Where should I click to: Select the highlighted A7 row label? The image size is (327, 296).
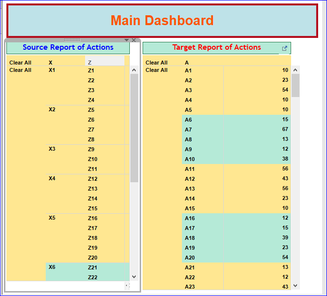click(x=188, y=130)
